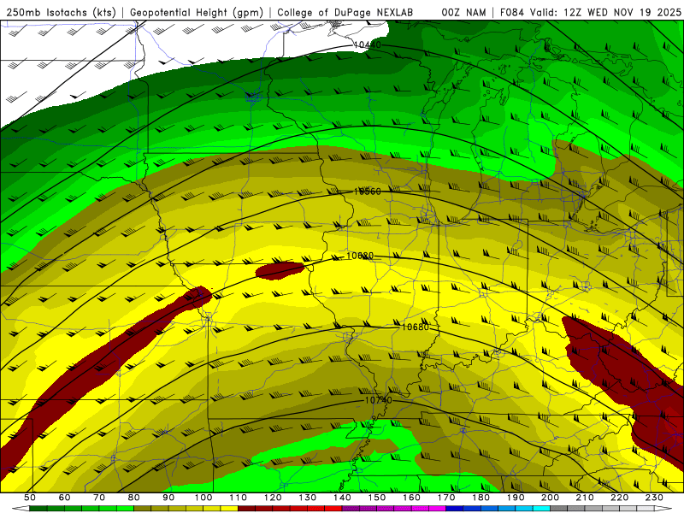Click the '250mb Isotachs (kts)' title text
Image resolution: width=684 pixels, height=513 pixels.
coord(62,13)
